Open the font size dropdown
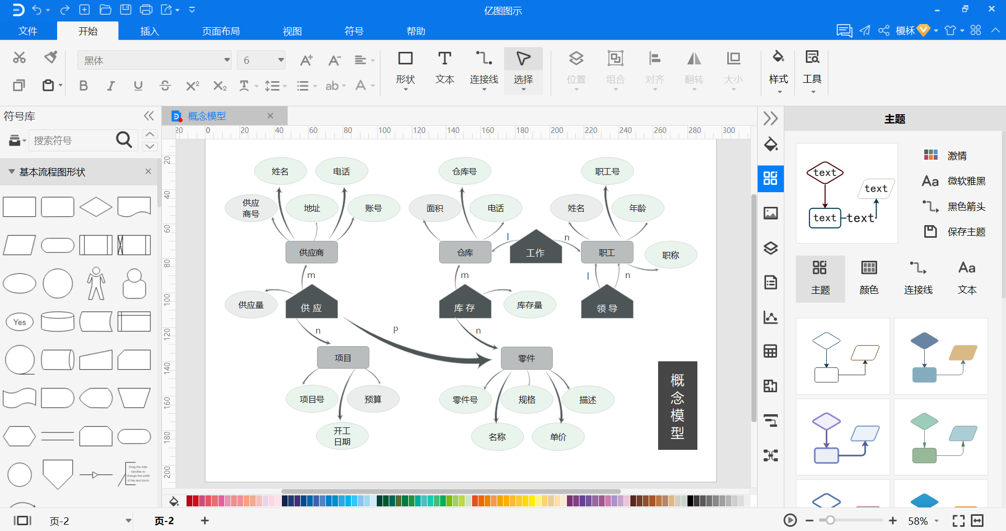 (261, 60)
